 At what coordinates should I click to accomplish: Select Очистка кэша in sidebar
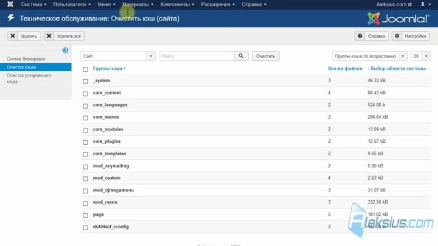(36, 67)
